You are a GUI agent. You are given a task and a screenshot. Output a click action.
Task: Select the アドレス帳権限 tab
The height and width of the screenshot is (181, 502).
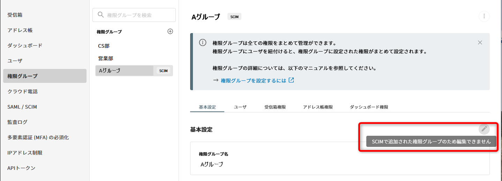click(318, 107)
